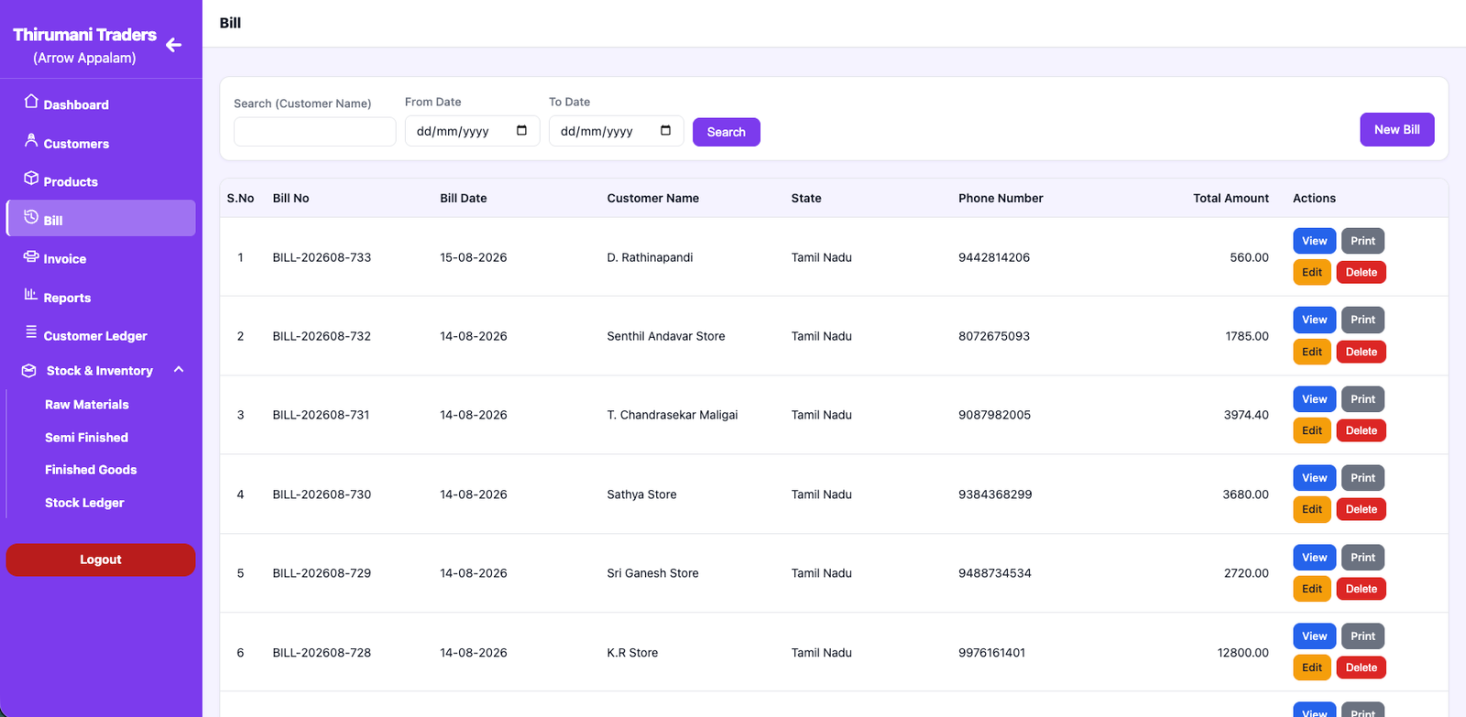Screen dimensions: 1466x717
Task: Collapse Stock & Inventory chevron
Action: tap(179, 370)
